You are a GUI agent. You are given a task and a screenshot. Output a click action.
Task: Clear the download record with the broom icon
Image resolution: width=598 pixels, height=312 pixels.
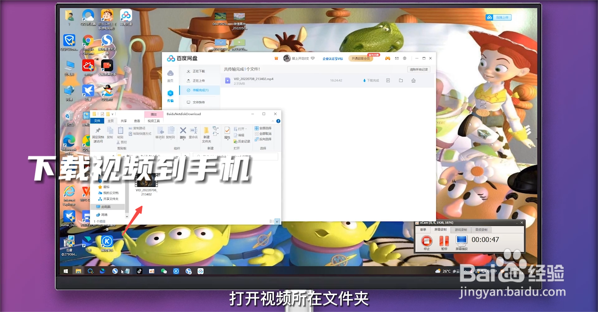pyautogui.click(x=414, y=81)
